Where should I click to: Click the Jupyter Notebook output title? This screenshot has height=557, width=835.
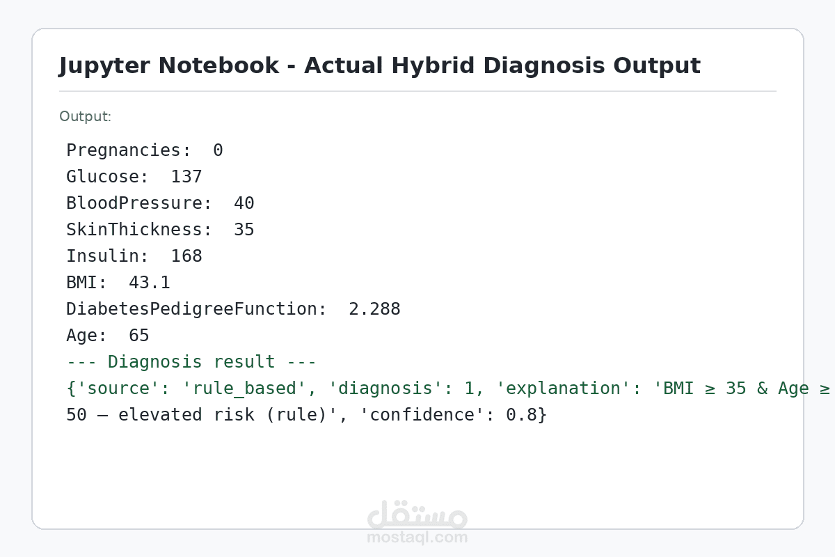pos(379,65)
